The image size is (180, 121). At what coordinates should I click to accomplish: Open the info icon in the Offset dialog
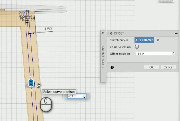click(x=112, y=67)
